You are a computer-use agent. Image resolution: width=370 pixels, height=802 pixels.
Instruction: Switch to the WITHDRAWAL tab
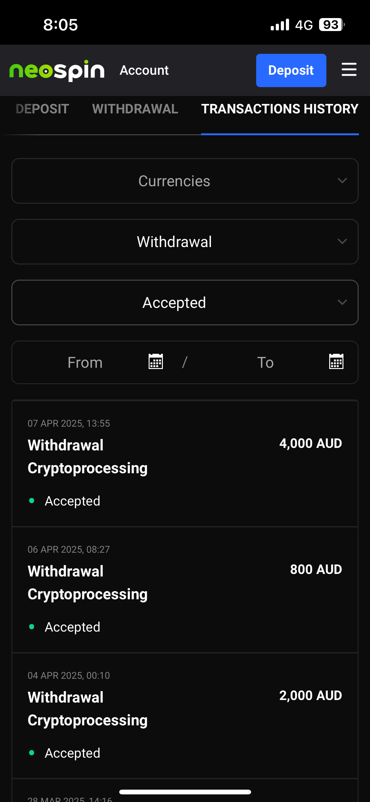tap(135, 109)
